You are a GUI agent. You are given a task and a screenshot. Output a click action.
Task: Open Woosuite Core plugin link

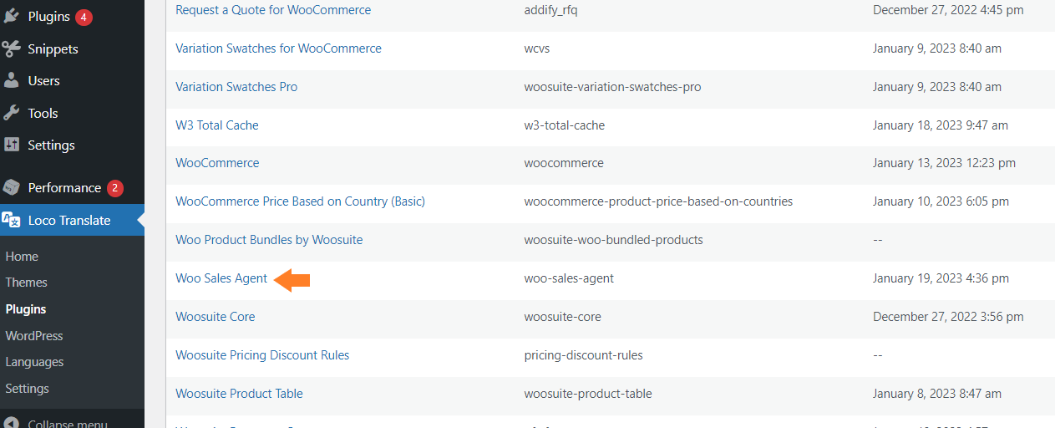coord(215,317)
